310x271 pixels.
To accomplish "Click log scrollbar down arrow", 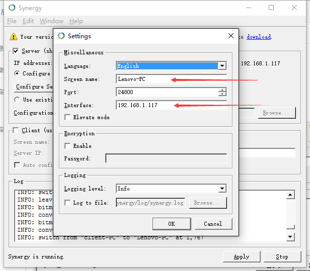I will coord(290,236).
